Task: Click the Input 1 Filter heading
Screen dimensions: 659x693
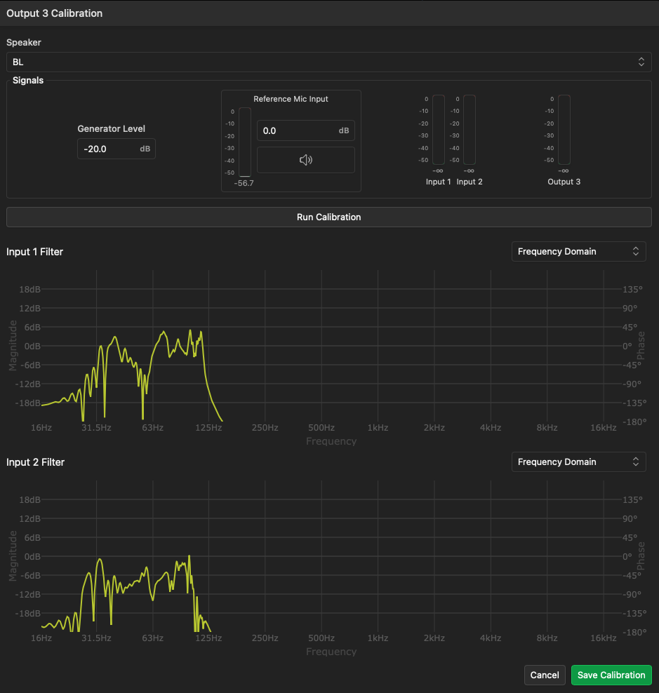Action: coord(34,252)
